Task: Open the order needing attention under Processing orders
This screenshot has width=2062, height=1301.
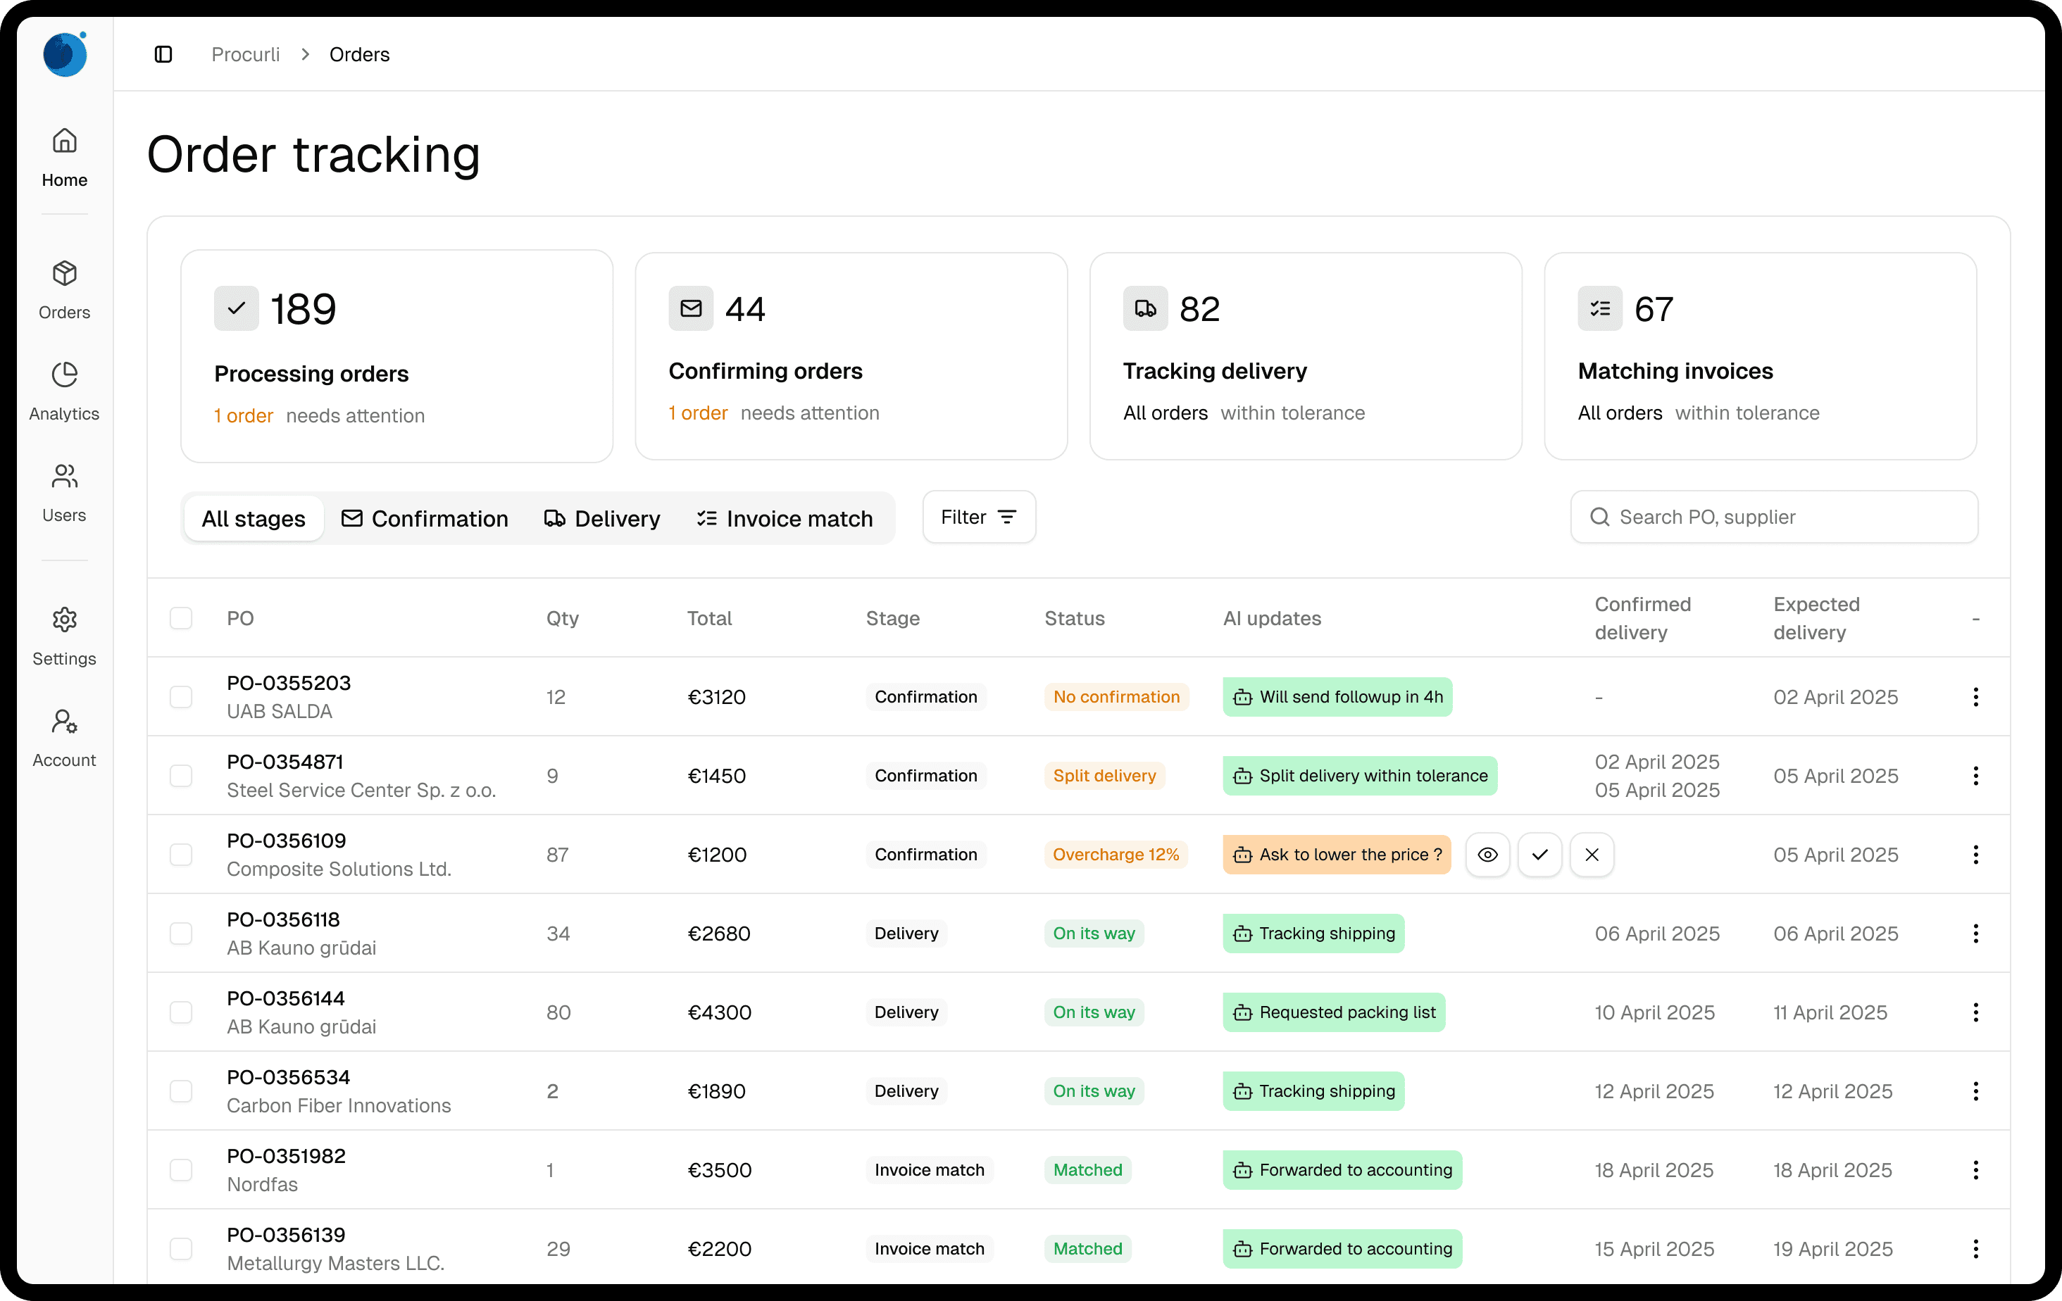Action: (243, 416)
